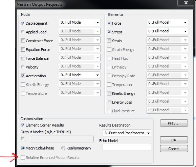Check elemental Kinetic Energy output
The height and width of the screenshot is (167, 196).
click(109, 93)
